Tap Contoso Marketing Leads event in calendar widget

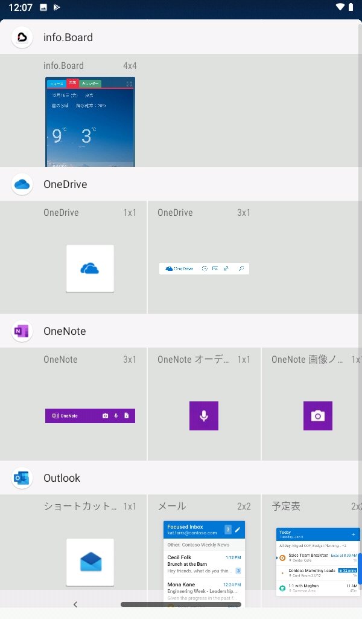[318, 572]
